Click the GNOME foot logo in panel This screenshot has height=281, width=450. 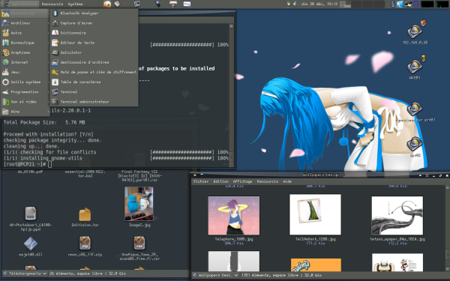tap(5, 4)
